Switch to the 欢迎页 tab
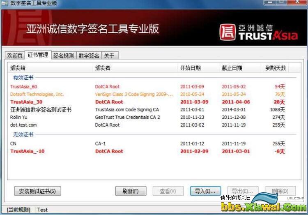308x215 pixels. [x=15, y=56]
